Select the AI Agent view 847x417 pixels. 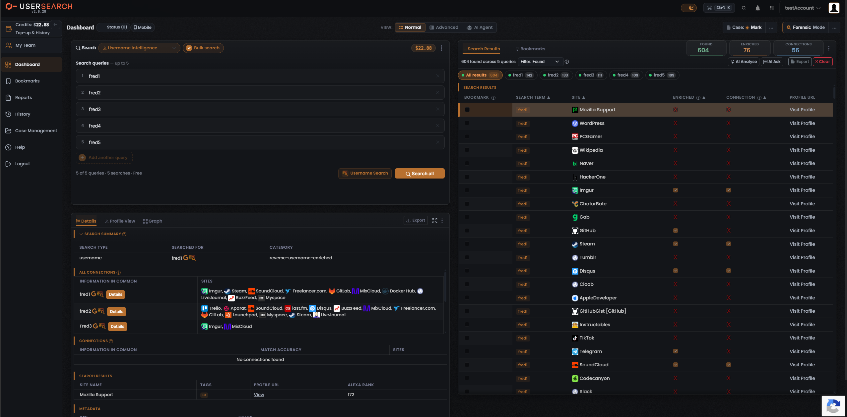point(480,27)
